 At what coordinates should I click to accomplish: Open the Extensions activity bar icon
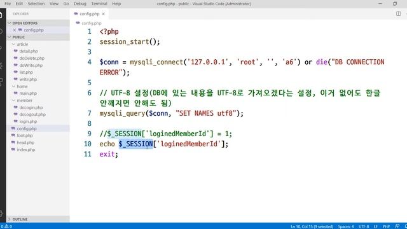click(1, 82)
